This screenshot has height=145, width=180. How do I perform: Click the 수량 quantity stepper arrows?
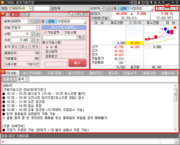pyautogui.click(x=32, y=34)
